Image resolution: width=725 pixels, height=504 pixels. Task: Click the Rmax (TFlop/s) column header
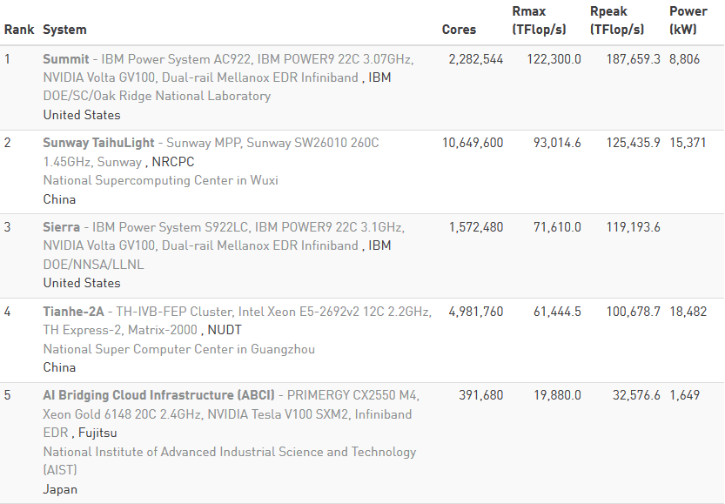pos(539,21)
